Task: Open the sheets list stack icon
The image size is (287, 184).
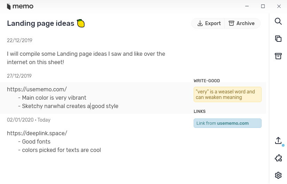Action: pyautogui.click(x=278, y=39)
